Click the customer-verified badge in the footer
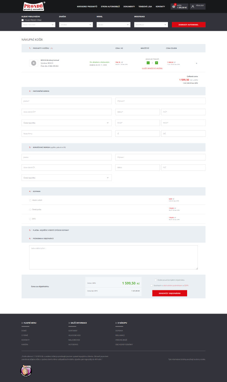Screen dimensions: 227x382 (26, 371)
